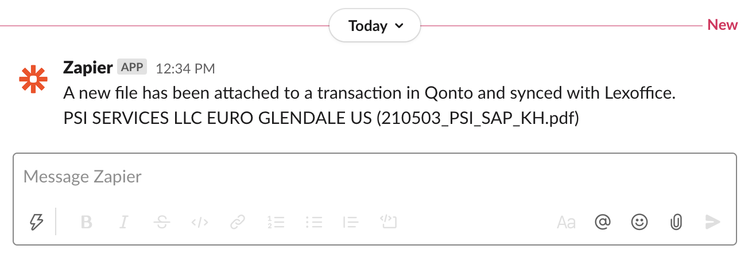Apply blockquote formatting
The height and width of the screenshot is (257, 752).
(350, 222)
